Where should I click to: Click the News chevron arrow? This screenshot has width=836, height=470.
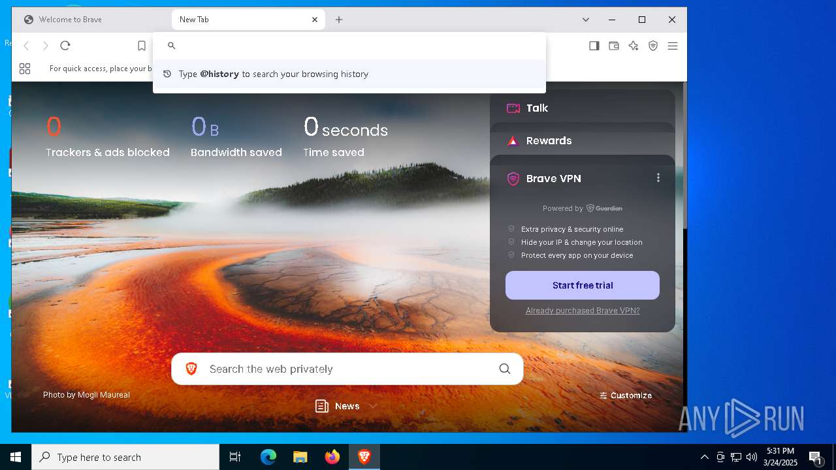pos(373,406)
